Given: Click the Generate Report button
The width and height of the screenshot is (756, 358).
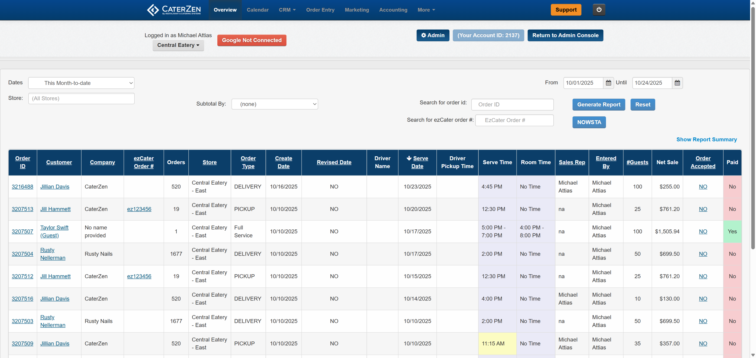Looking at the screenshot, I should click(x=599, y=105).
